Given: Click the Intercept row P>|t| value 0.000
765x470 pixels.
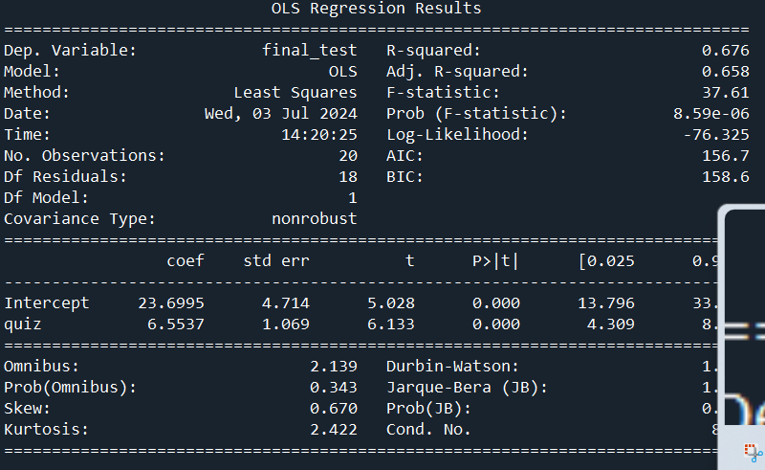Looking at the screenshot, I should tap(496, 302).
